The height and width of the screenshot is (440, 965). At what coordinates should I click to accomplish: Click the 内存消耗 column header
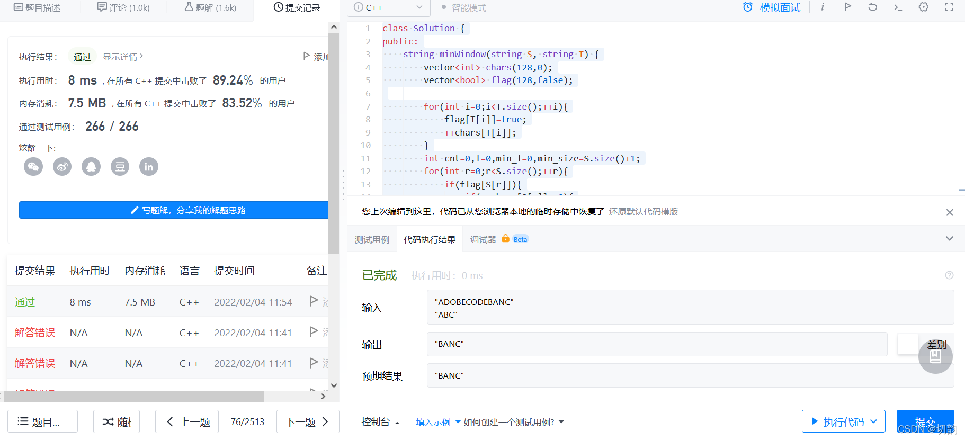pyautogui.click(x=145, y=271)
